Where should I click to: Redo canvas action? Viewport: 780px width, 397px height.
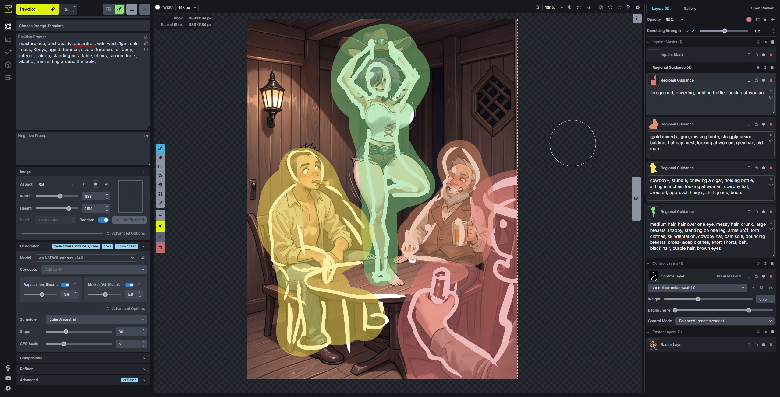point(619,7)
